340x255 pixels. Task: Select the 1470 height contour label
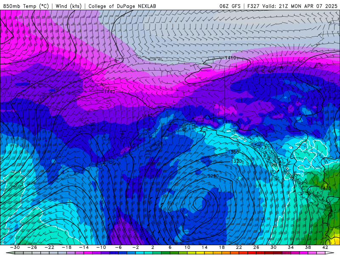pyautogui.click(x=326, y=188)
